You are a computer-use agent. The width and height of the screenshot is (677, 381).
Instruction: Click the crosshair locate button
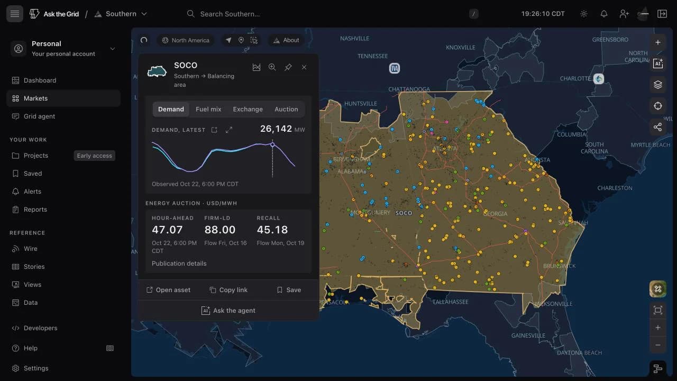click(658, 106)
